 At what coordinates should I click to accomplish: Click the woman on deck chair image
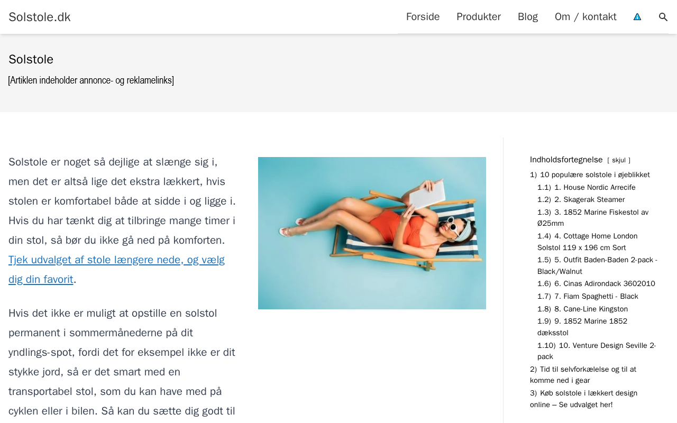pyautogui.click(x=372, y=233)
